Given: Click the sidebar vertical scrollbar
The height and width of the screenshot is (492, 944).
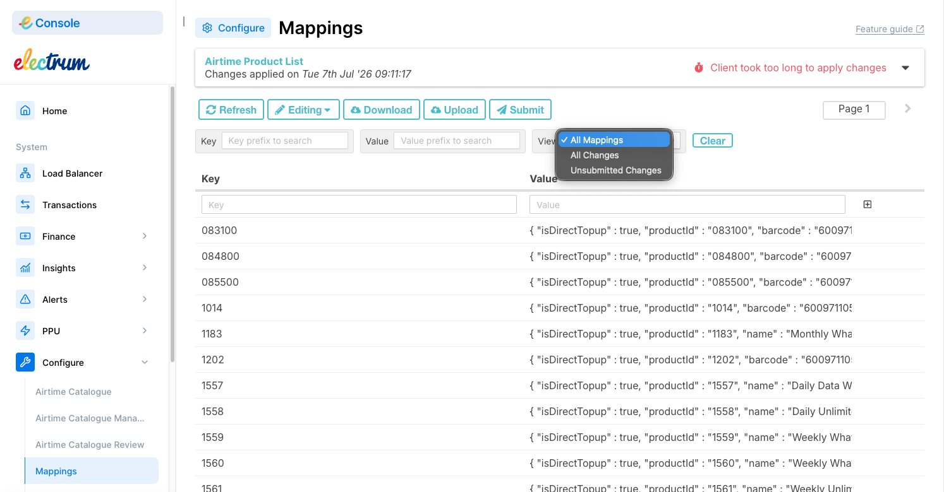Looking at the screenshot, I should coord(172,224).
